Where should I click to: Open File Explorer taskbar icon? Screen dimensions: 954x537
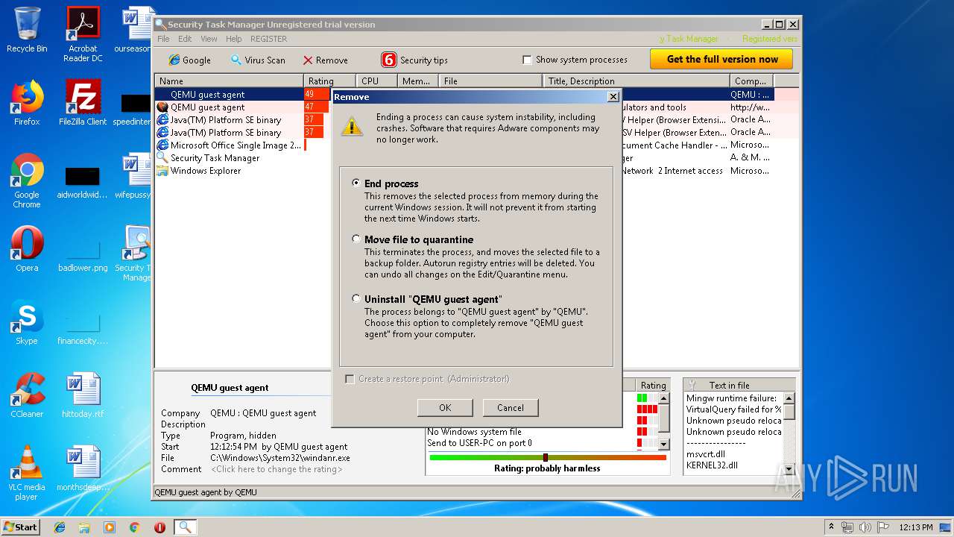84,527
